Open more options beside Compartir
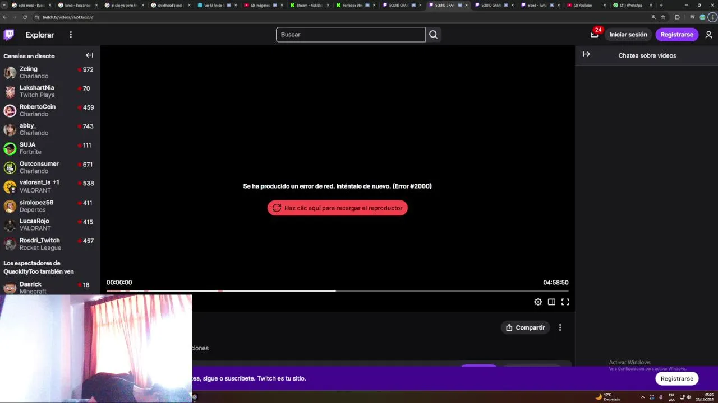 click(560, 327)
